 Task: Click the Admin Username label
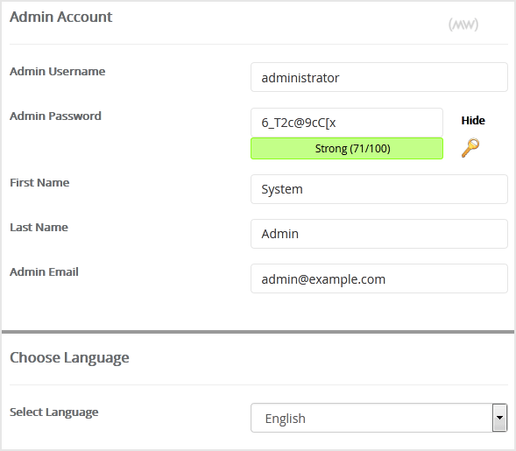58,72
